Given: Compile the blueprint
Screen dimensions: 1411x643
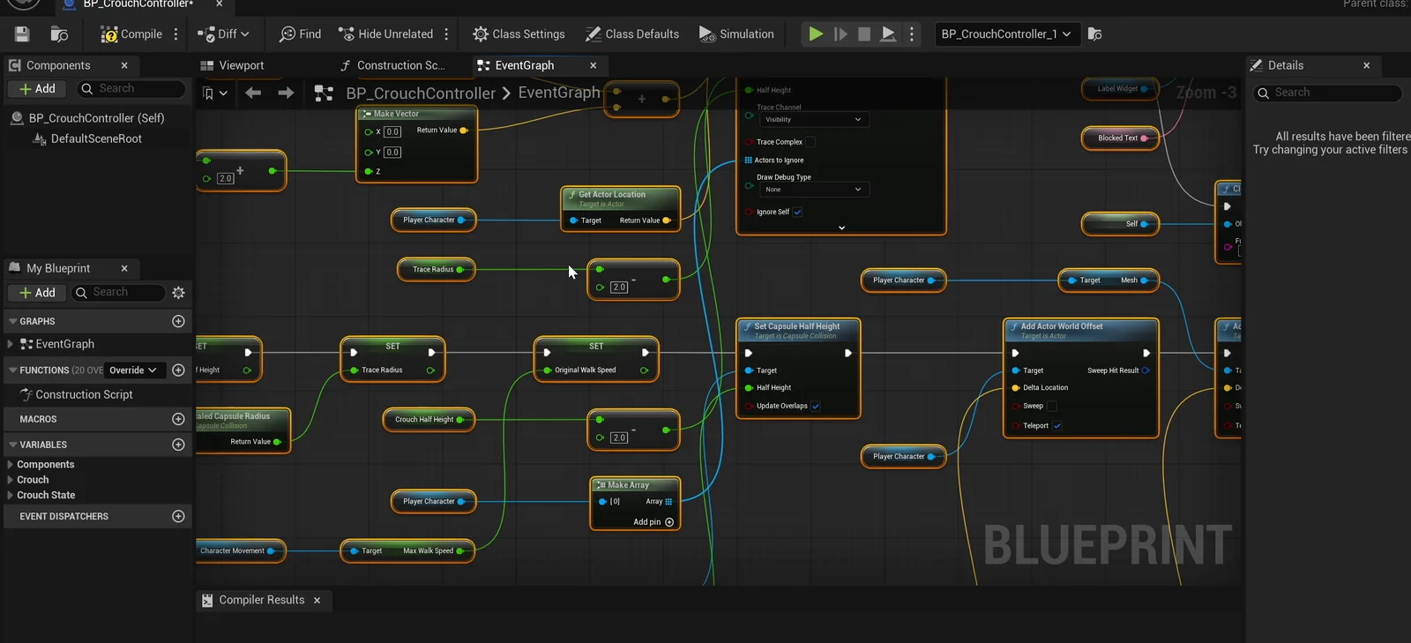Looking at the screenshot, I should (x=131, y=34).
